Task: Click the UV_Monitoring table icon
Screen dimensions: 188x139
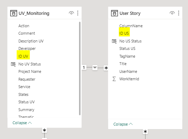Action: click(13, 13)
